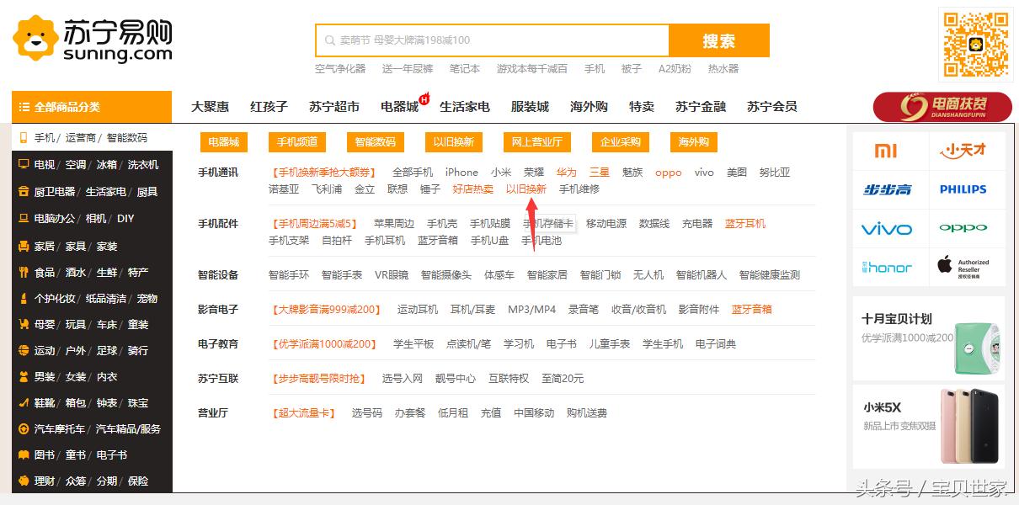The width and height of the screenshot is (1019, 505).
Task: Click the OPPO logo in the brand panel
Action: pyautogui.click(x=966, y=228)
